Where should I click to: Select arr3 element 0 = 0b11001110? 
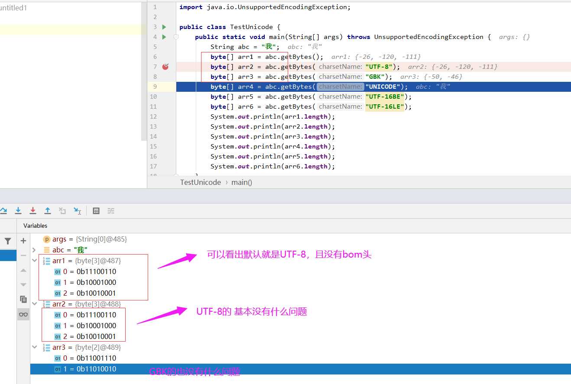(301, 358)
